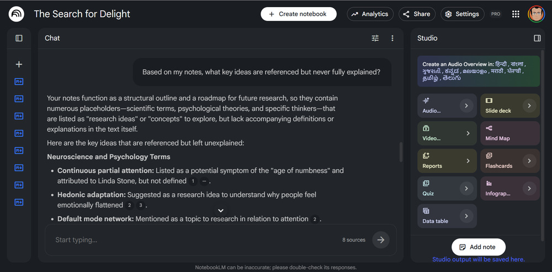This screenshot has height=272, width=552.
Task: Click the Chat panel heading
Action: [x=52, y=38]
